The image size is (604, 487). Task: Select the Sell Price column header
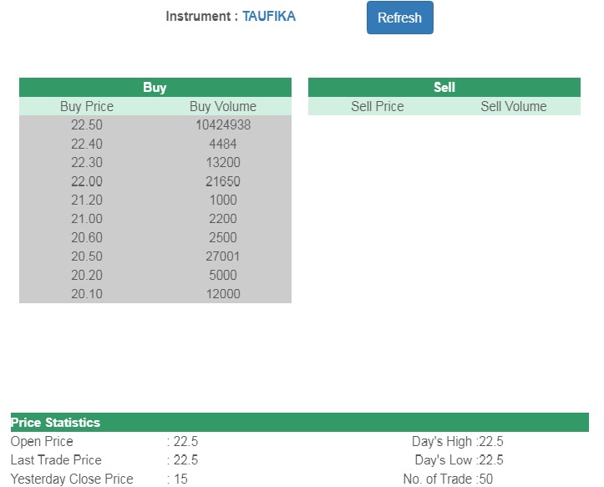tap(377, 106)
